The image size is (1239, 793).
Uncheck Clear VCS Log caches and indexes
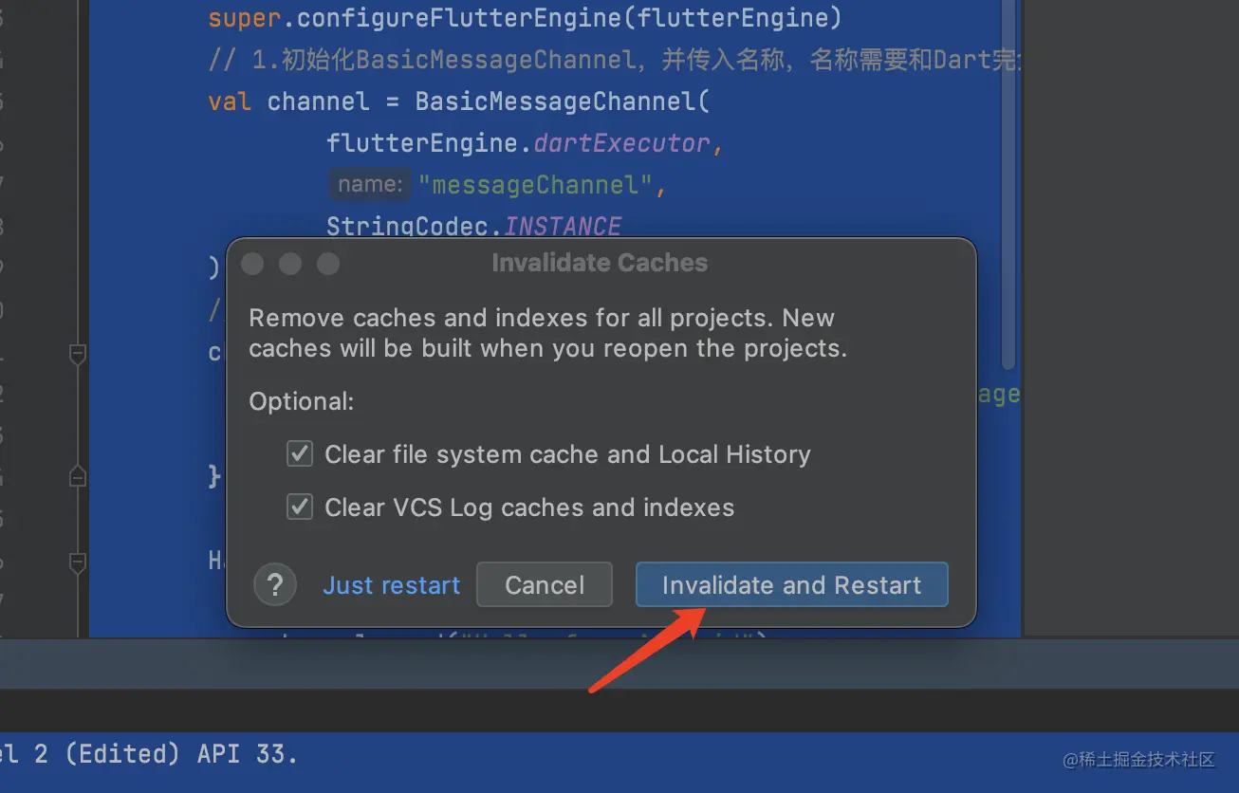(x=300, y=507)
